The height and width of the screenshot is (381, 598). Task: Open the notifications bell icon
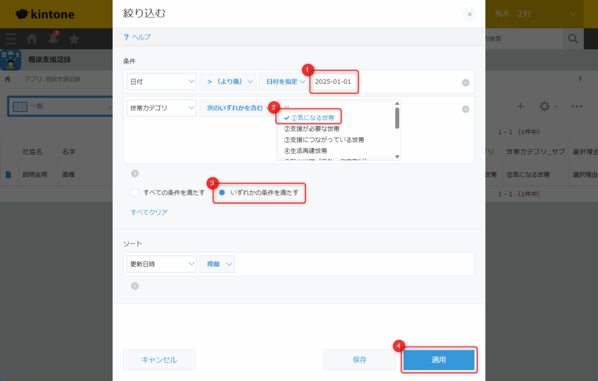(x=53, y=39)
